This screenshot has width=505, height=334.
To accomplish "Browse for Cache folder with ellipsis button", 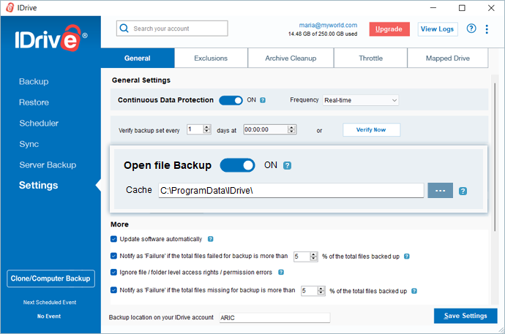I will [441, 190].
